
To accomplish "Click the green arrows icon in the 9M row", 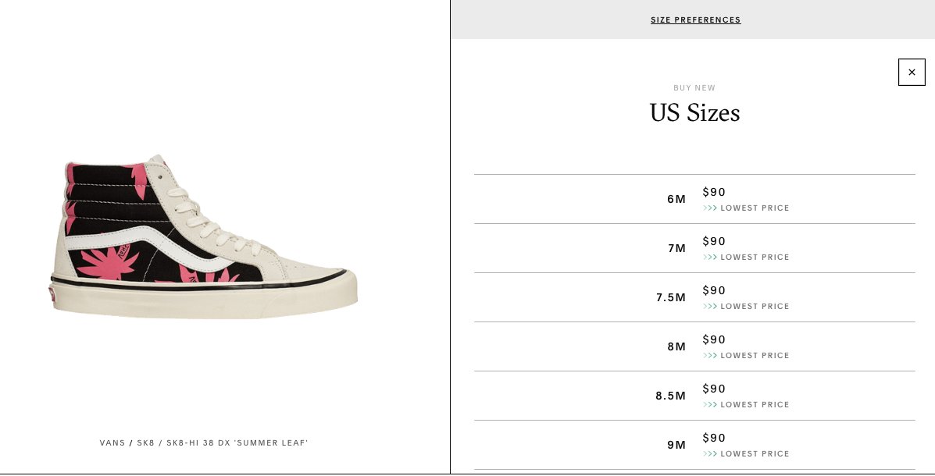I will tap(709, 454).
